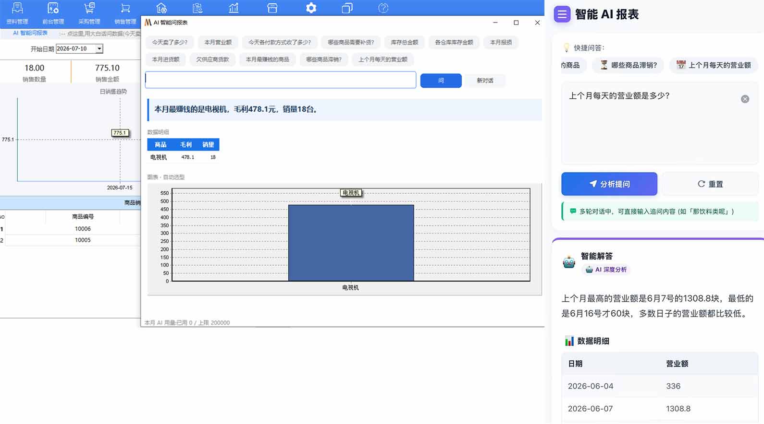Click the 数据明细 chart icon in right panel
The width and height of the screenshot is (764, 424).
[569, 341]
